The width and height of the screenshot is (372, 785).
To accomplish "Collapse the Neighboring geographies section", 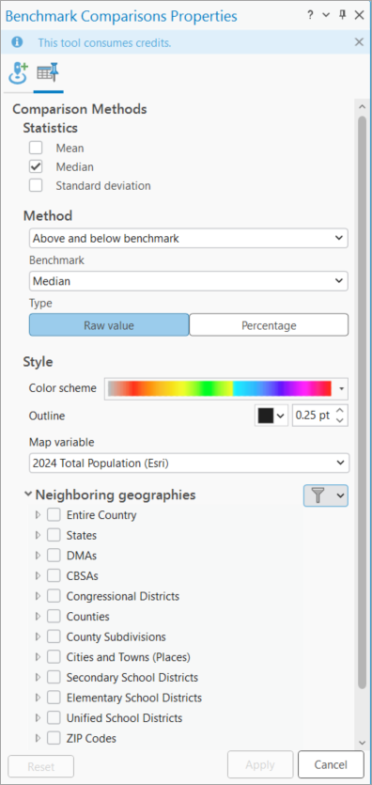I will pyautogui.click(x=27, y=495).
